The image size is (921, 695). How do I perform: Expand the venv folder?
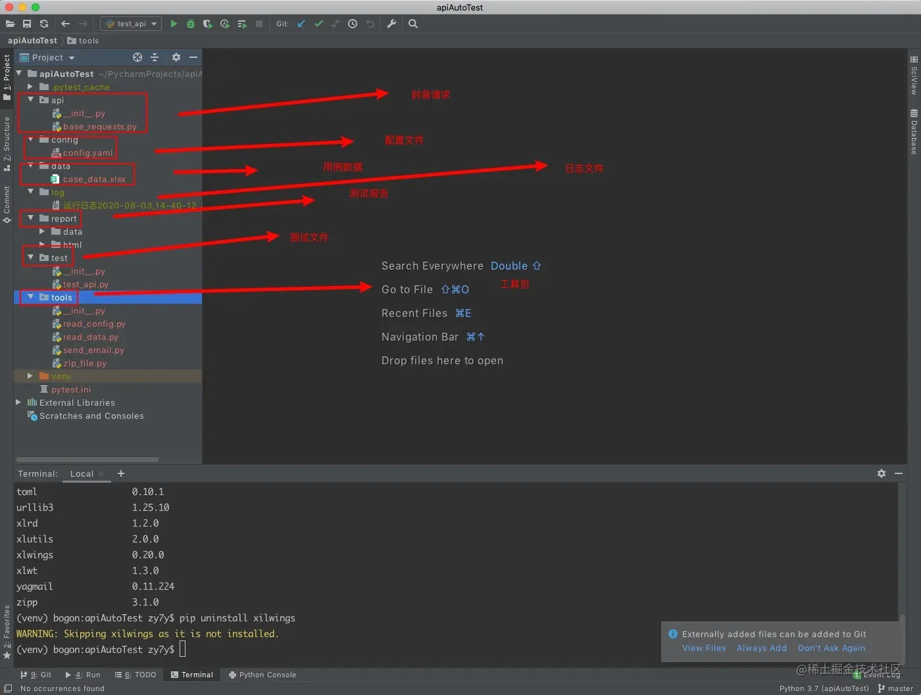(x=30, y=376)
